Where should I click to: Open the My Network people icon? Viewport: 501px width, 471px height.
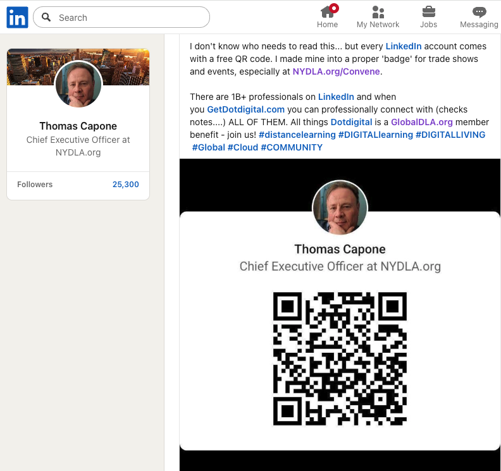pyautogui.click(x=378, y=11)
